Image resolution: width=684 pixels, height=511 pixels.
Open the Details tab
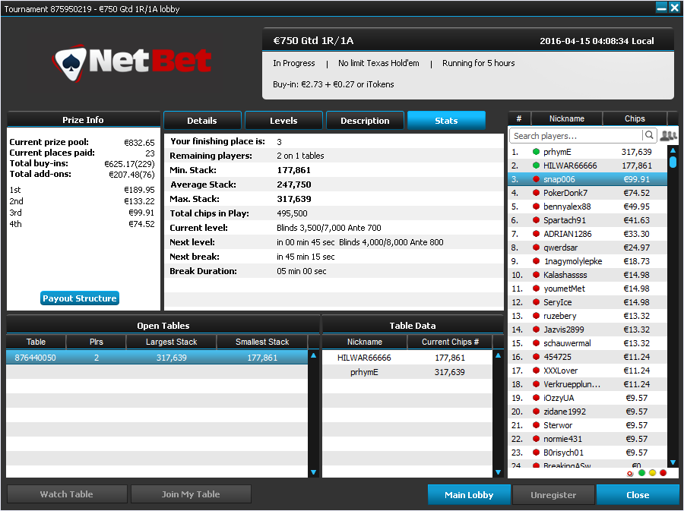point(202,121)
